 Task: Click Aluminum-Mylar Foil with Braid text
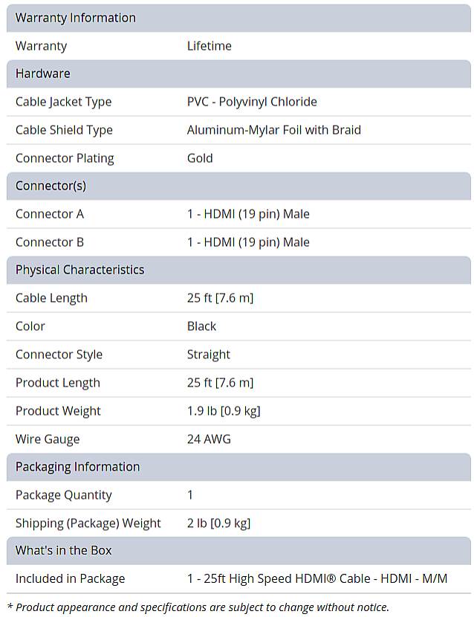273,130
